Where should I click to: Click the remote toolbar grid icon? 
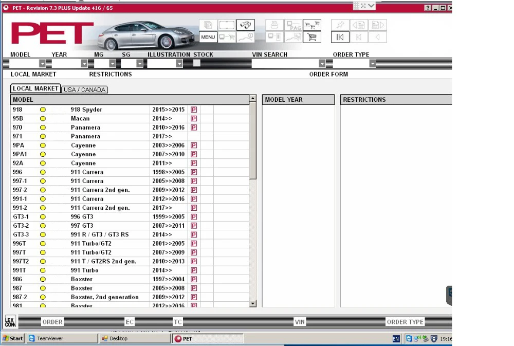[x=356, y=6]
